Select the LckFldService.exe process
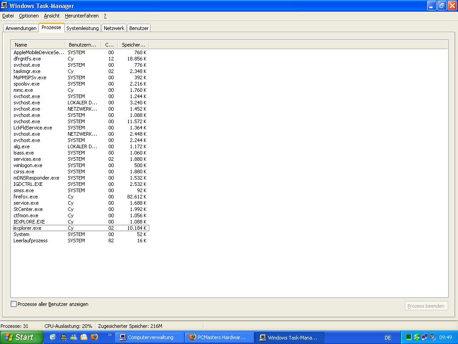Image resolution: width=458 pixels, height=344 pixels. pos(81,128)
